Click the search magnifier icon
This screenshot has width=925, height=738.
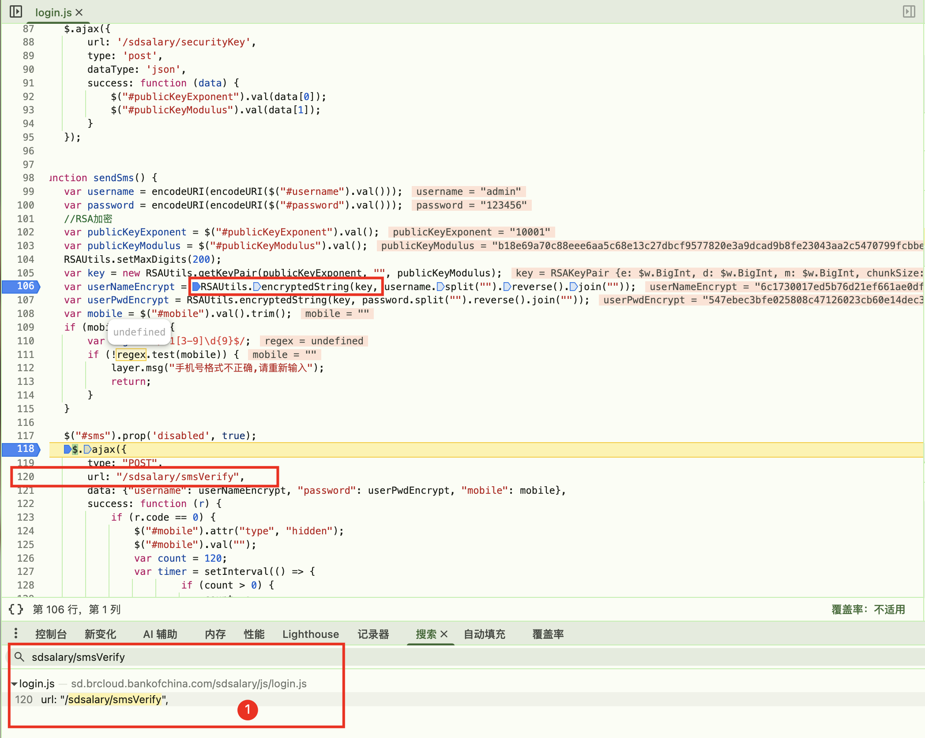click(x=19, y=657)
